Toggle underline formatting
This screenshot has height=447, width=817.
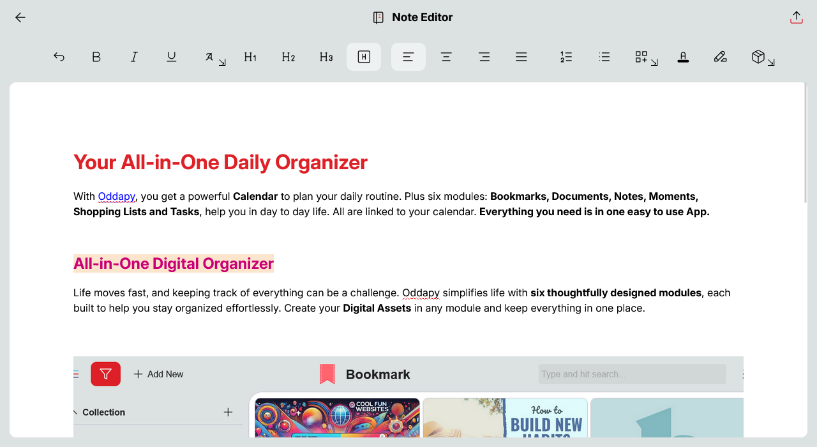coord(172,57)
